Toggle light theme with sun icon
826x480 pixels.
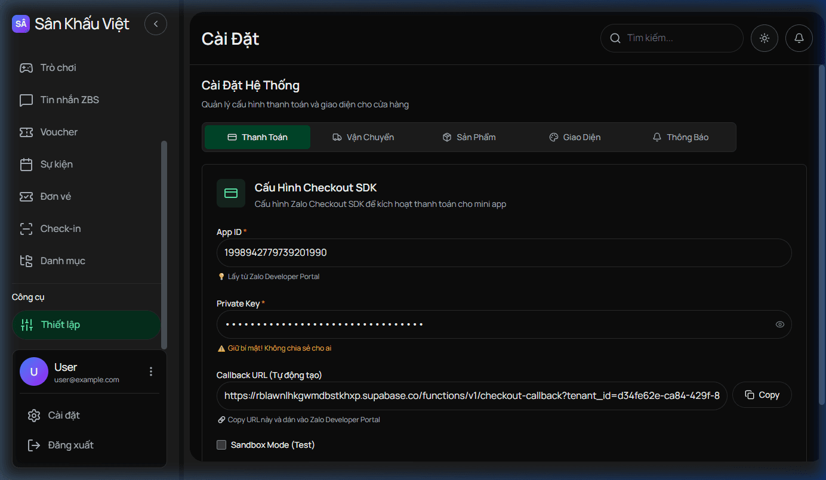(765, 38)
